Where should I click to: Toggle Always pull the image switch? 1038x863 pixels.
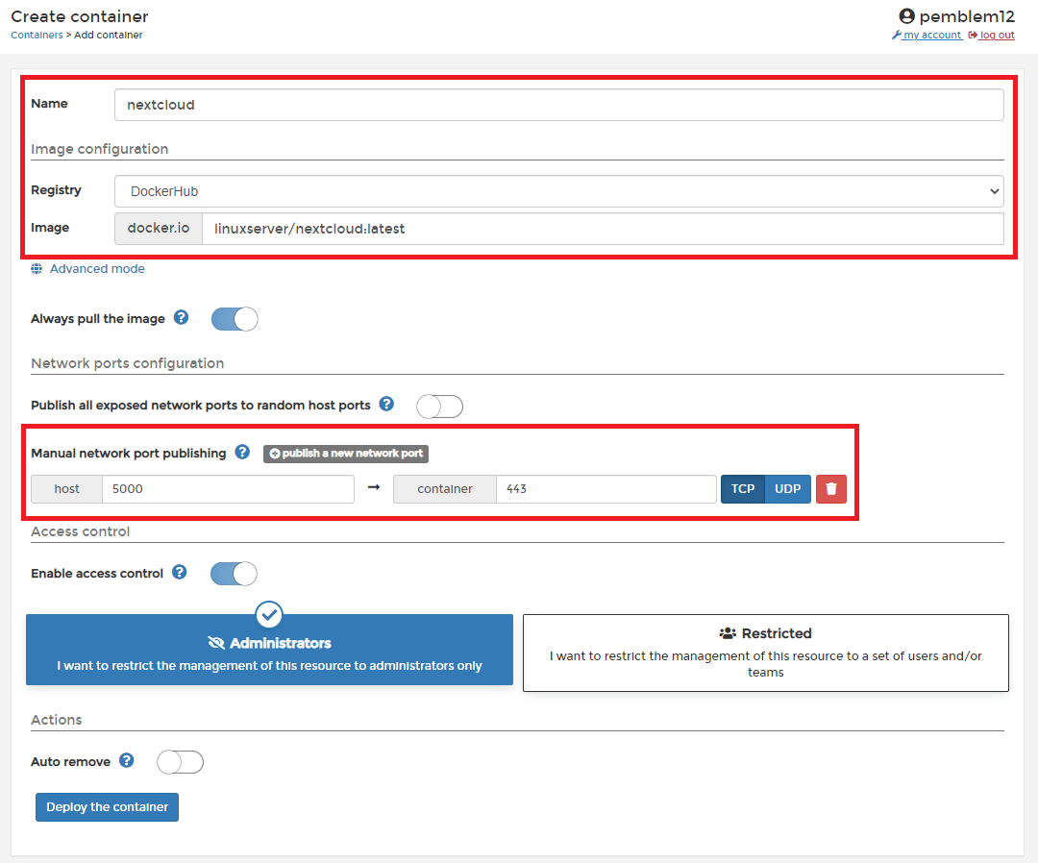coord(235,319)
